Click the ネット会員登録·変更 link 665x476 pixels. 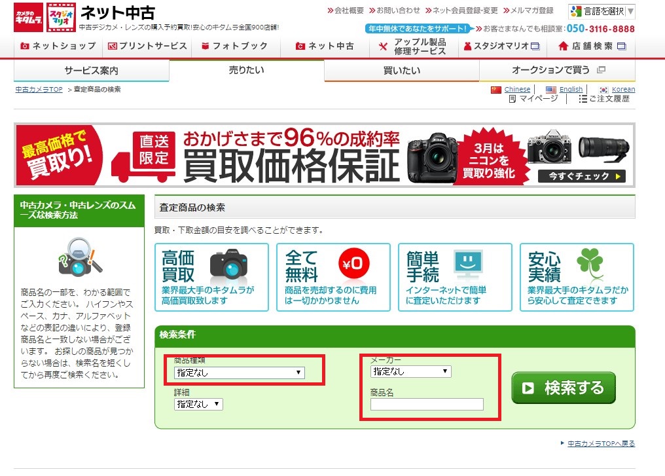[461, 10]
